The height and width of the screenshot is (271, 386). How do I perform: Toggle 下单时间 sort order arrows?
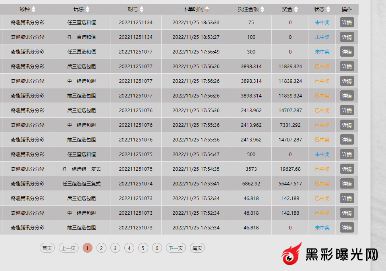point(207,10)
